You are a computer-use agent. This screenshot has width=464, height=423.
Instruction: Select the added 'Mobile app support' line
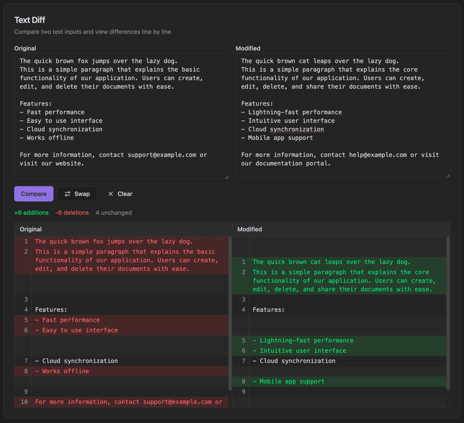(x=288, y=381)
